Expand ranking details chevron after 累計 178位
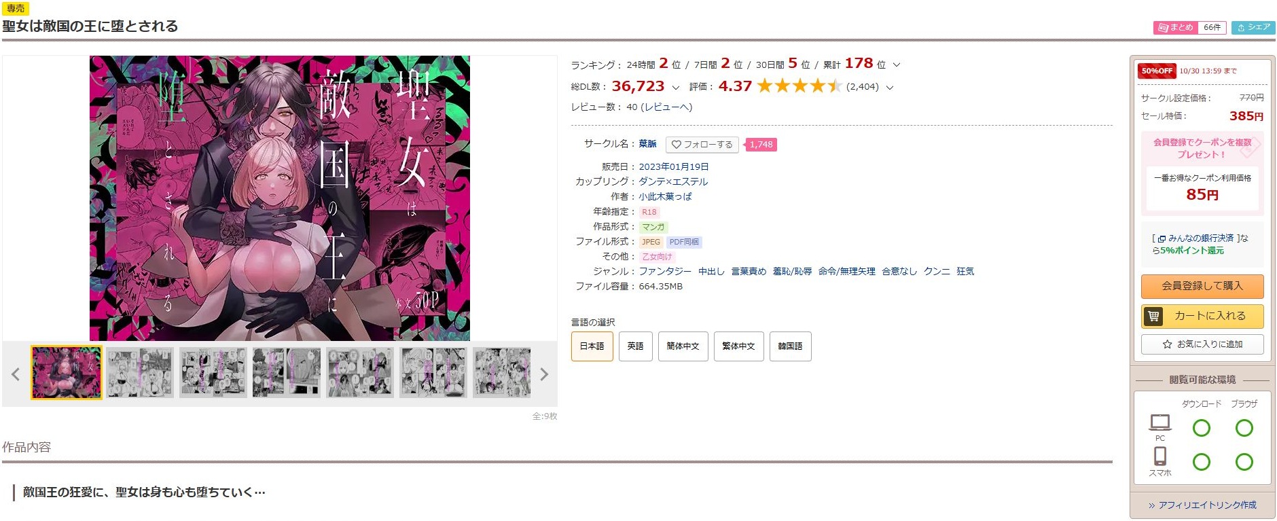The image size is (1277, 521). coord(896,65)
